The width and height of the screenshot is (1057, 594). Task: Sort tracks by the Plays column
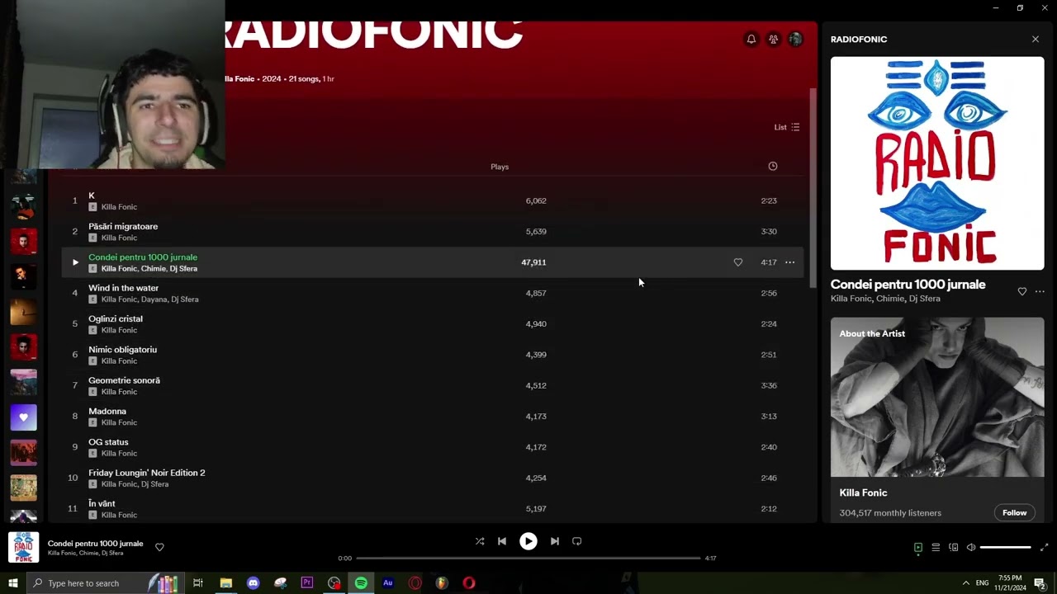[x=500, y=167]
